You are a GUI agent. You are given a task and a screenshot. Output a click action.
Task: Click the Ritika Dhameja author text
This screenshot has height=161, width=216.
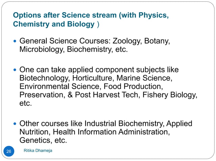(38, 151)
